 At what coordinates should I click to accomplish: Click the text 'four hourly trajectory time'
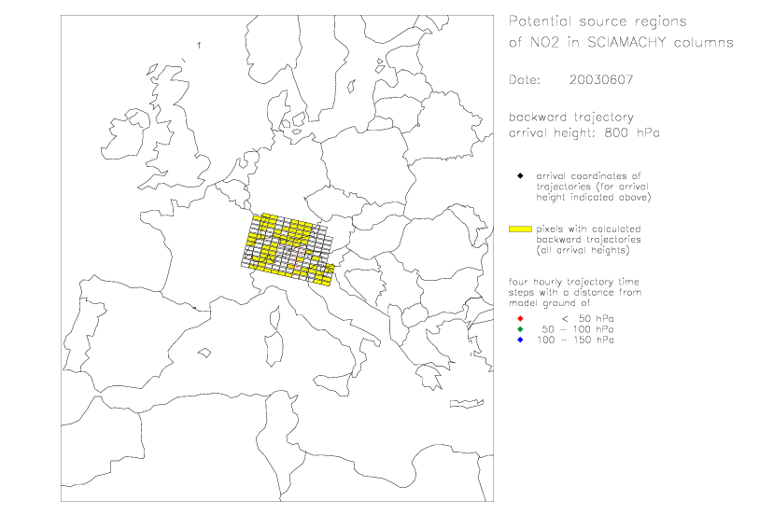pyautogui.click(x=574, y=282)
